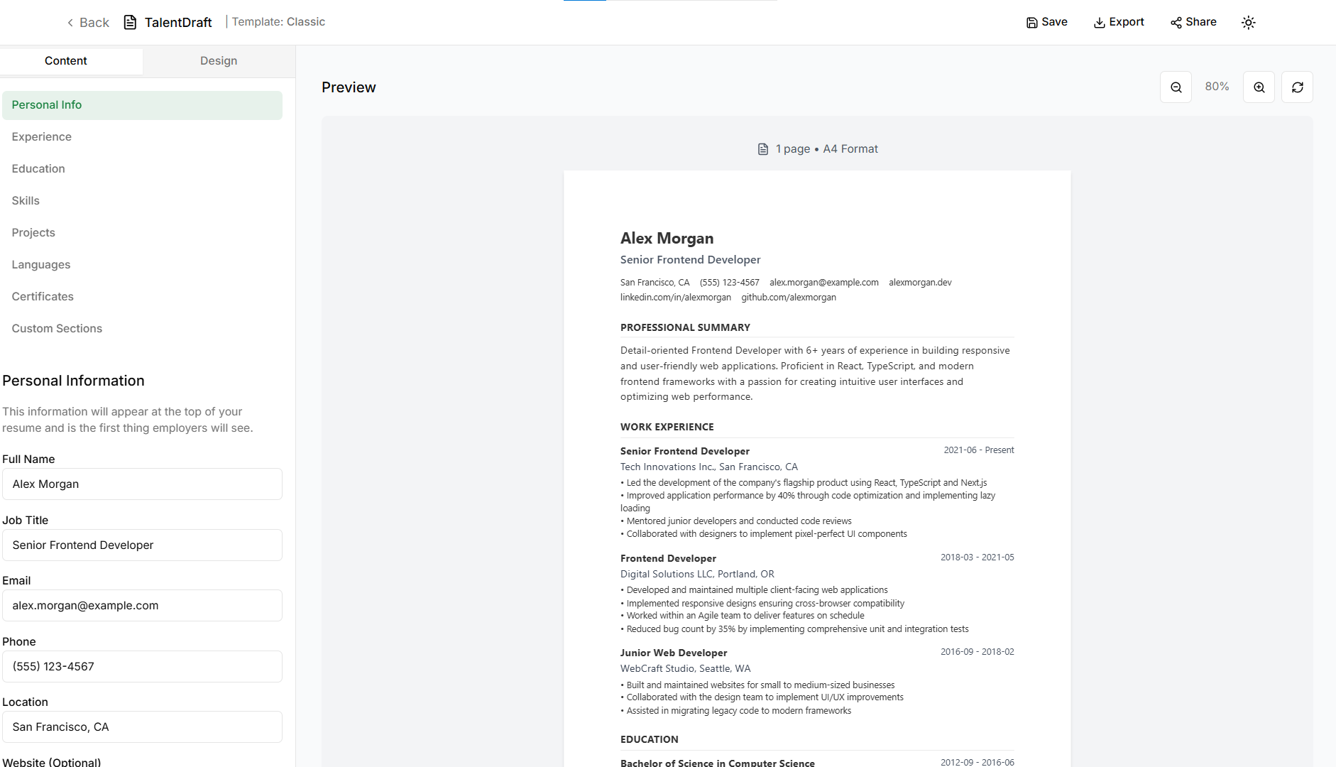The width and height of the screenshot is (1336, 767).
Task: Click the refresh preview icon
Action: tap(1297, 87)
